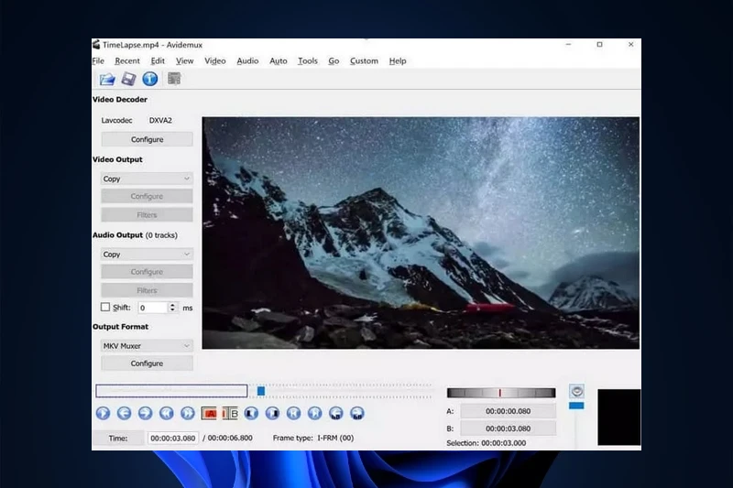Open the Audio menu
This screenshot has height=488, width=733.
tap(247, 60)
